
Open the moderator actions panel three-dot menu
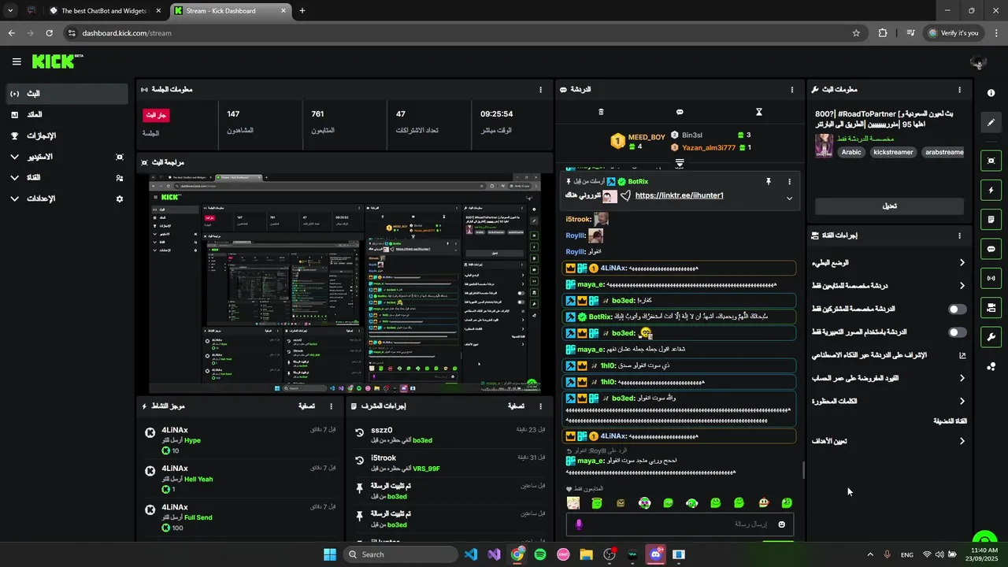pos(540,406)
